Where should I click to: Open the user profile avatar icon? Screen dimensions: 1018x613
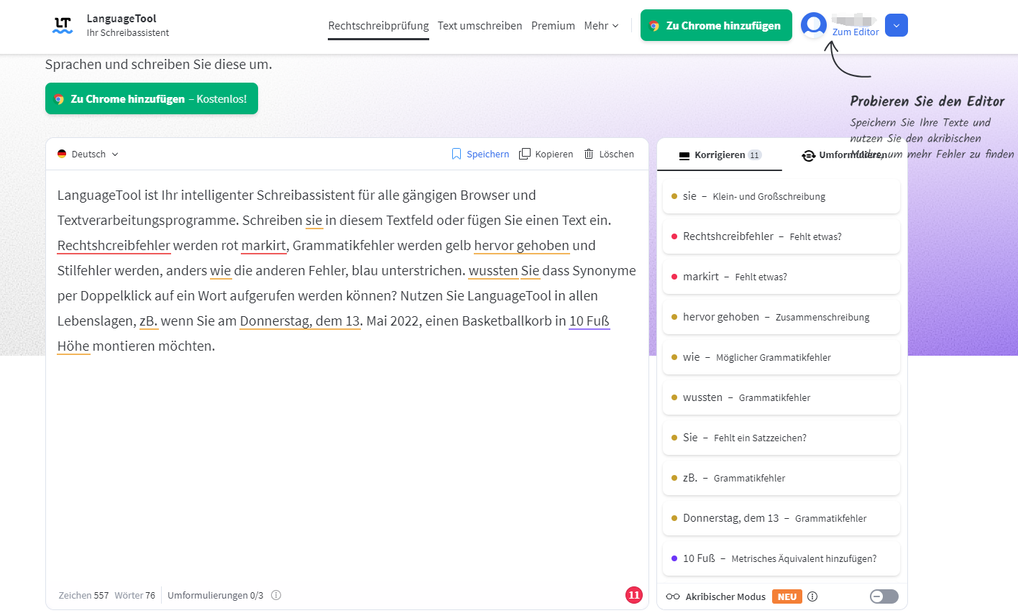[814, 25]
